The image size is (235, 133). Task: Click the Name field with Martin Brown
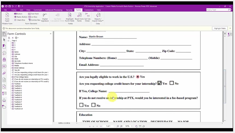112,37
